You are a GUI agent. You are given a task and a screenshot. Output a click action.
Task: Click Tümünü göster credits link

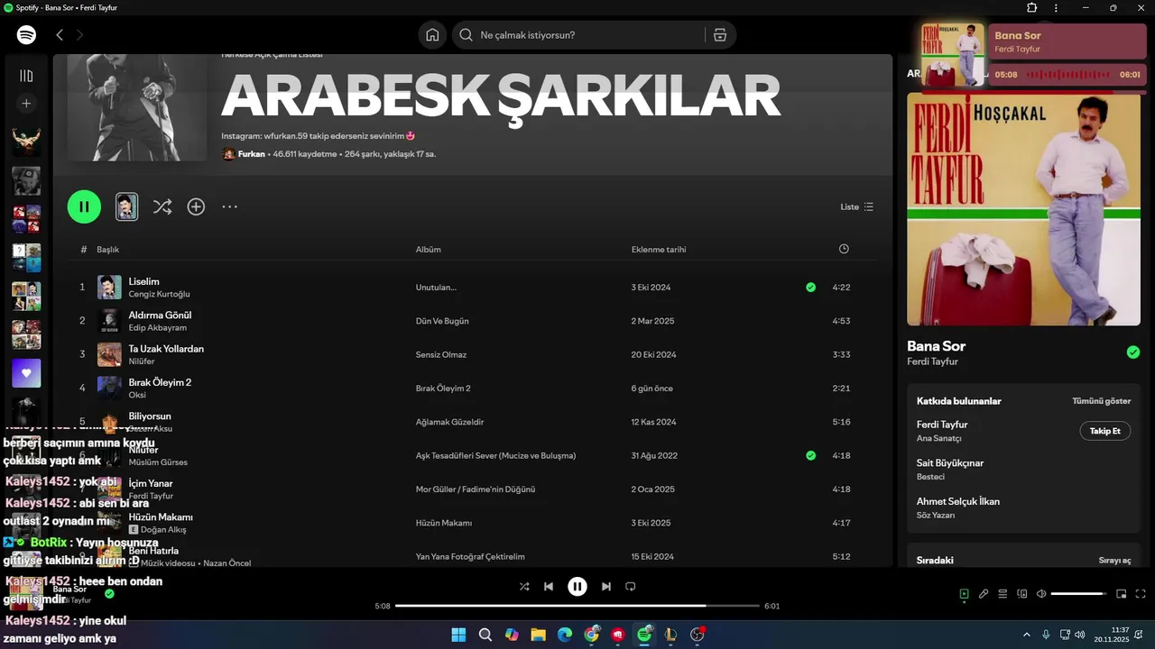click(x=1101, y=401)
